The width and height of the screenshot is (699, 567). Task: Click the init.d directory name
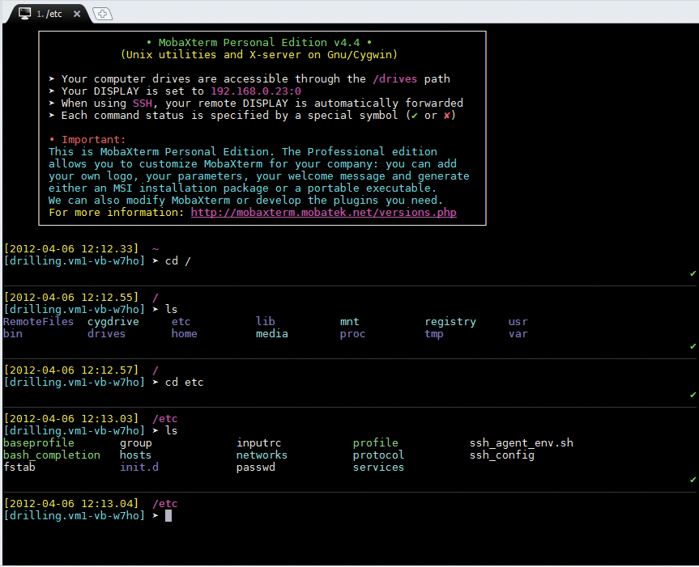[x=143, y=467]
